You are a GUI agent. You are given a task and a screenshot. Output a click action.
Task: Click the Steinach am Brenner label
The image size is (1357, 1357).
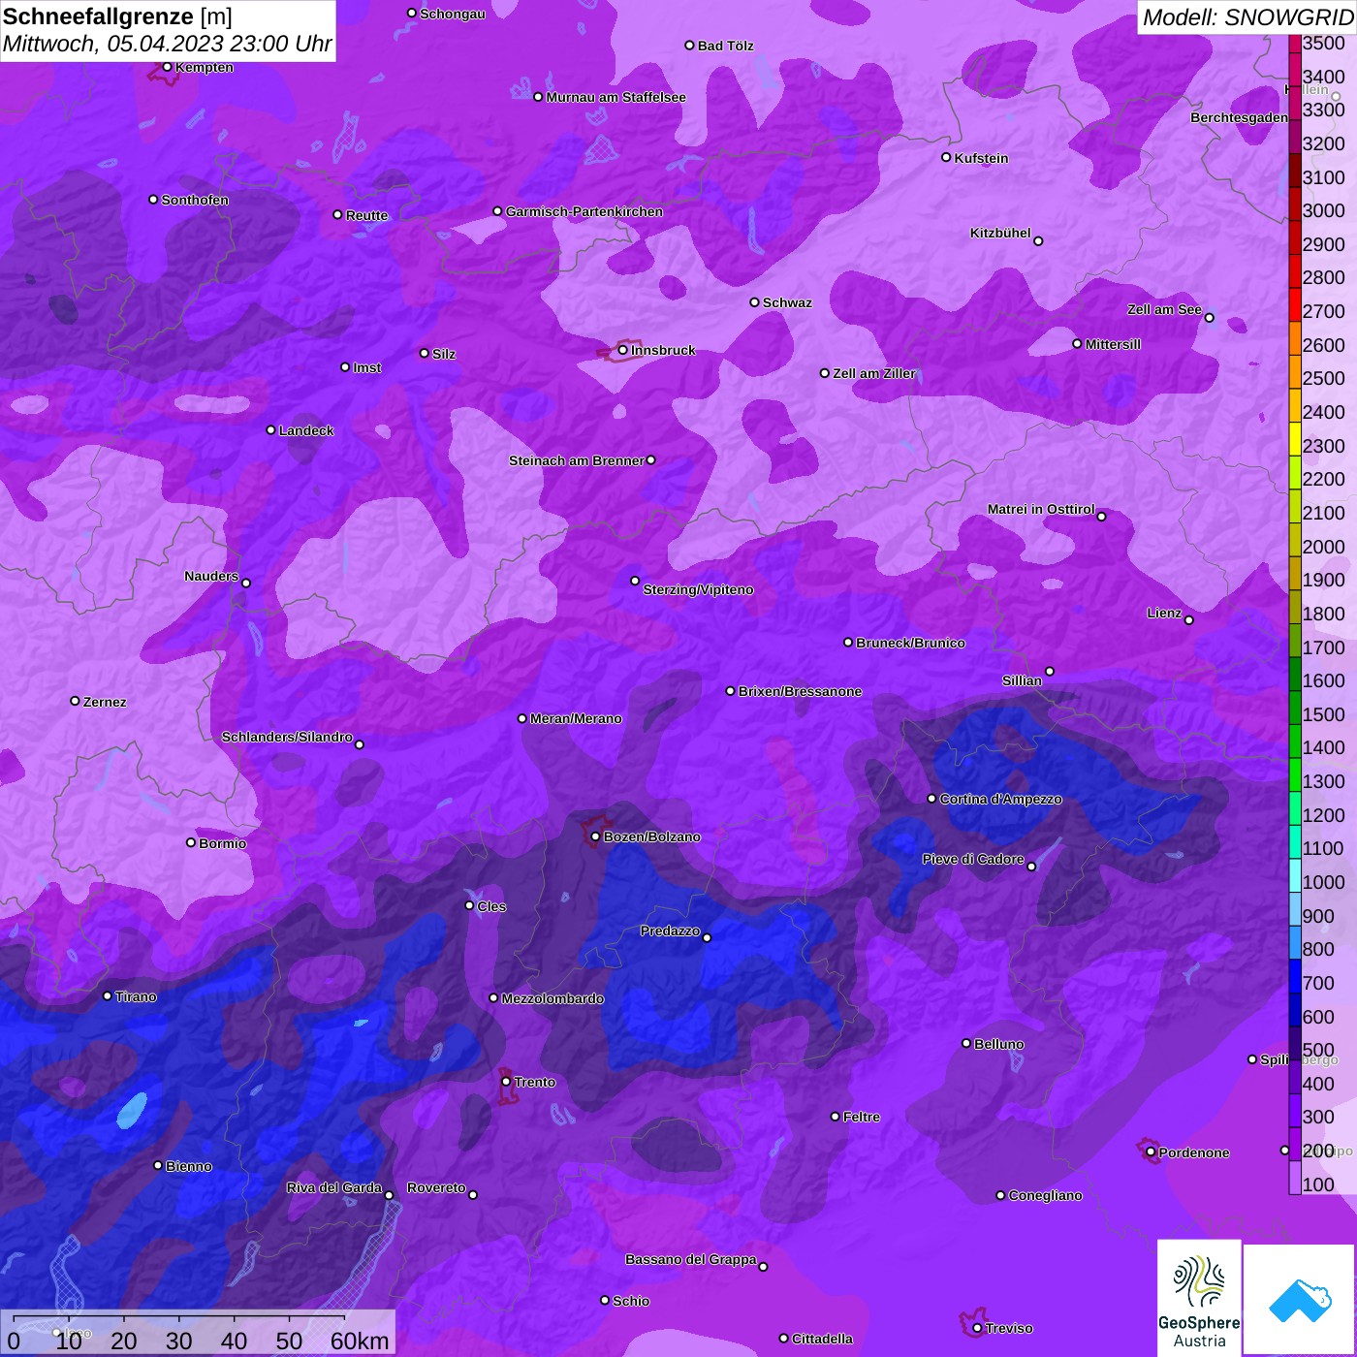(x=577, y=460)
